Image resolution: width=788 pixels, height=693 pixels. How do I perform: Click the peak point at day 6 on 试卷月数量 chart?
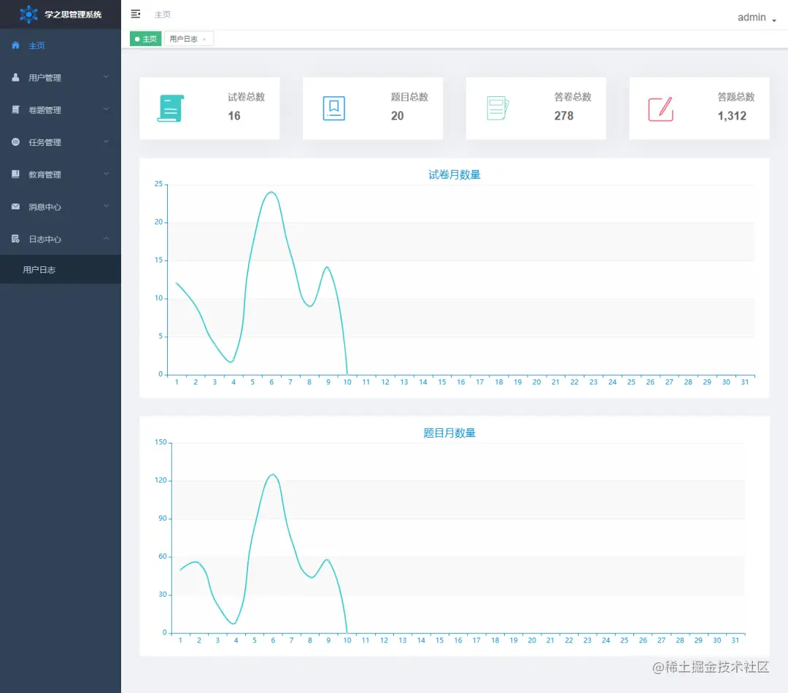[x=271, y=192]
